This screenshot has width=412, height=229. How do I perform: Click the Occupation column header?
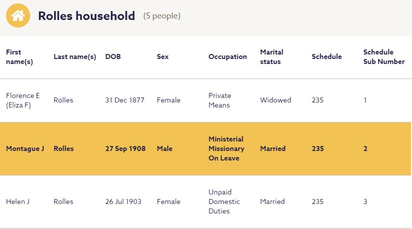click(228, 56)
